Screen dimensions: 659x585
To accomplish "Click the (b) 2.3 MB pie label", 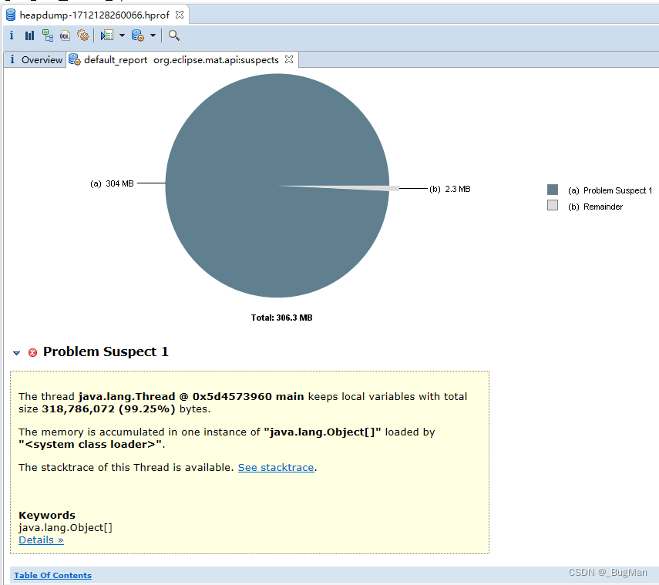I will (449, 189).
